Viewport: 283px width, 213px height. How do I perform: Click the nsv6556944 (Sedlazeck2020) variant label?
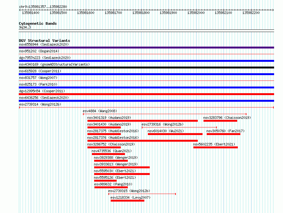tap(44, 44)
